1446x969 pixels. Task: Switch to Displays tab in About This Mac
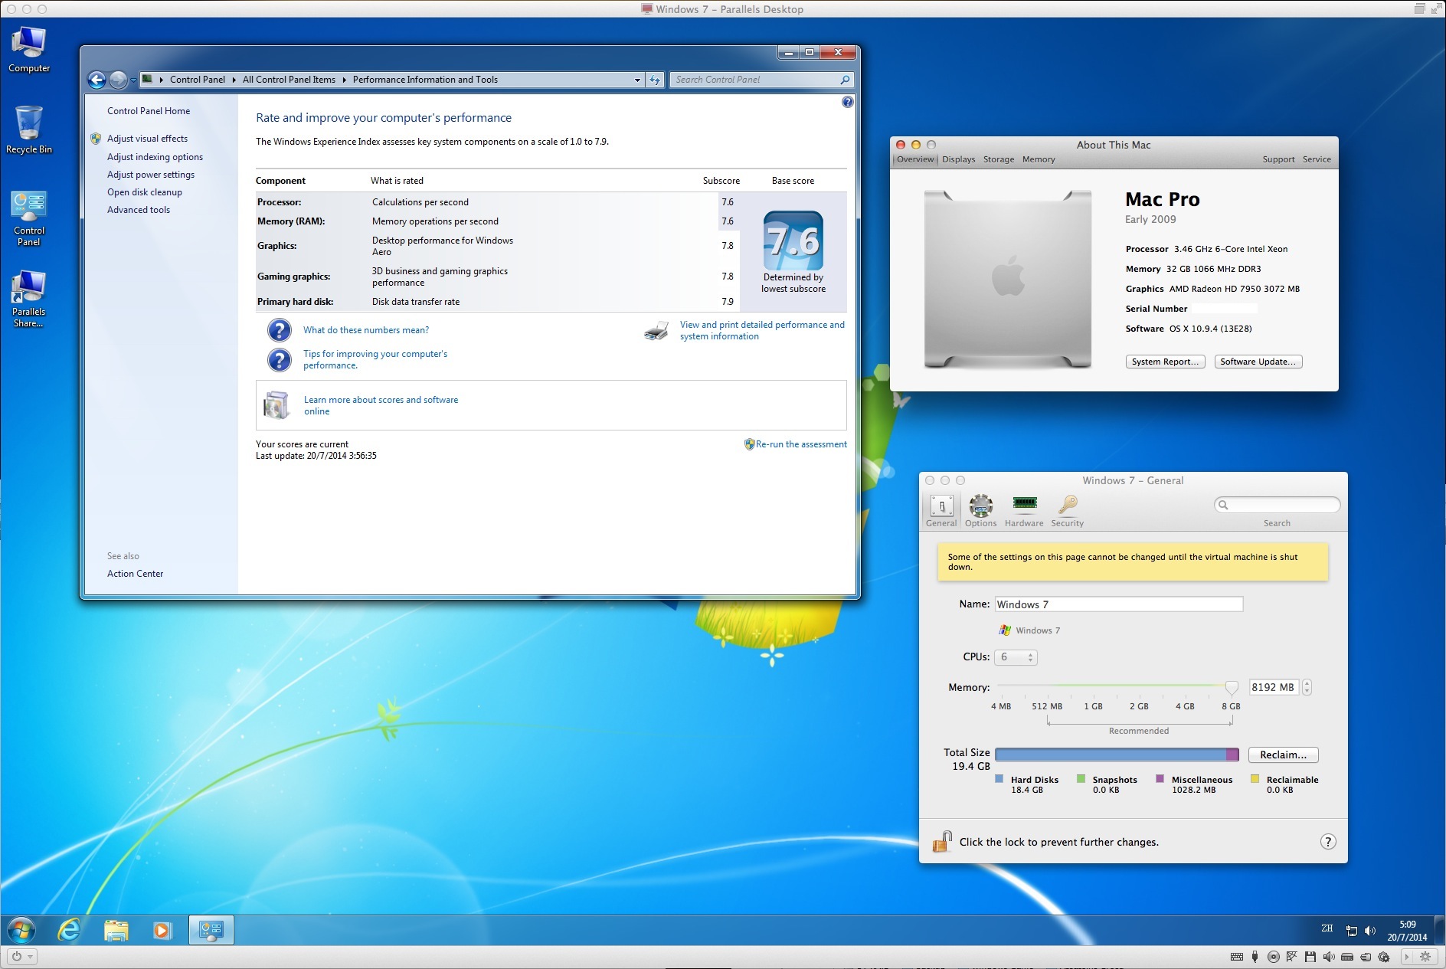pos(958,159)
